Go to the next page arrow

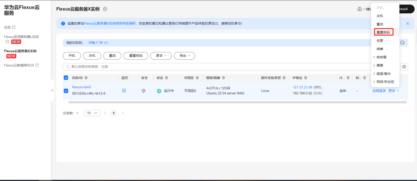[x=122, y=113]
